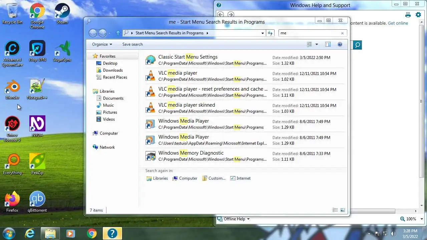
Task: Open Windows Media Player from taskbar
Action: (x=70, y=233)
